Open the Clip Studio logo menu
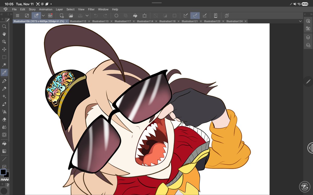Viewport: 313px width, 195px height. pyautogui.click(x=5, y=9)
